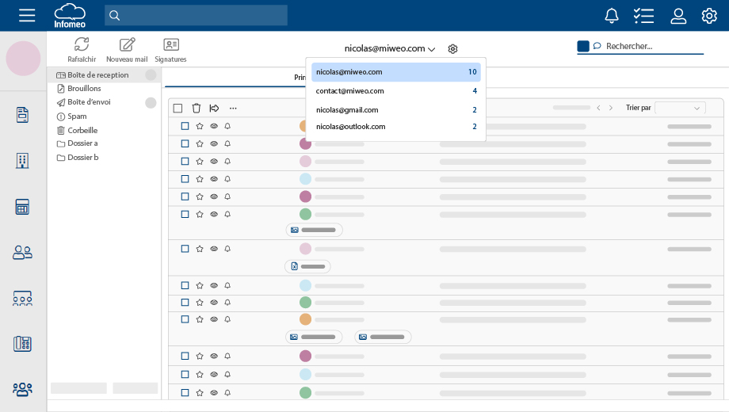Click the orange sender avatar on tenth mail
Screen dimensions: 729x412
(x=305, y=319)
